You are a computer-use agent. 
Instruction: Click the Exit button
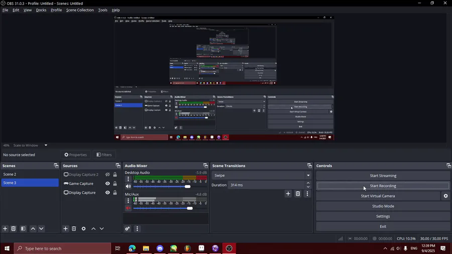point(383,226)
